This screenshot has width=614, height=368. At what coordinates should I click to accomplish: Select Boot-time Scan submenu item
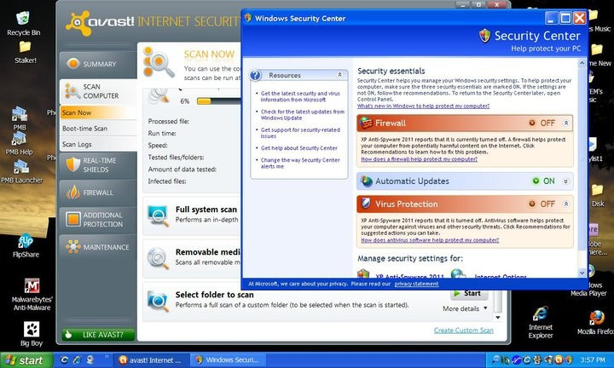pos(98,129)
